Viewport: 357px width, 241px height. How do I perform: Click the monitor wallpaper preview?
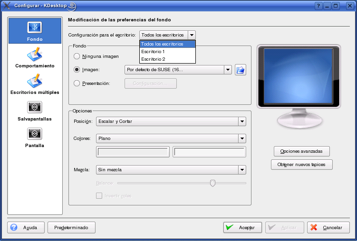299,76
